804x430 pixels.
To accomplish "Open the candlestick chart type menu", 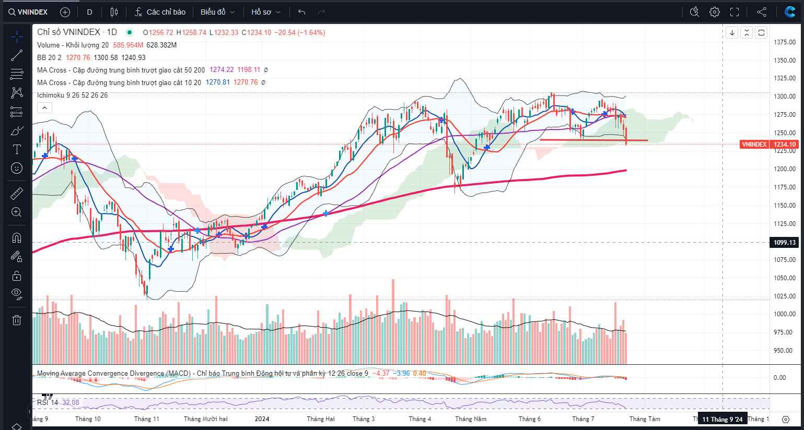I will [114, 11].
